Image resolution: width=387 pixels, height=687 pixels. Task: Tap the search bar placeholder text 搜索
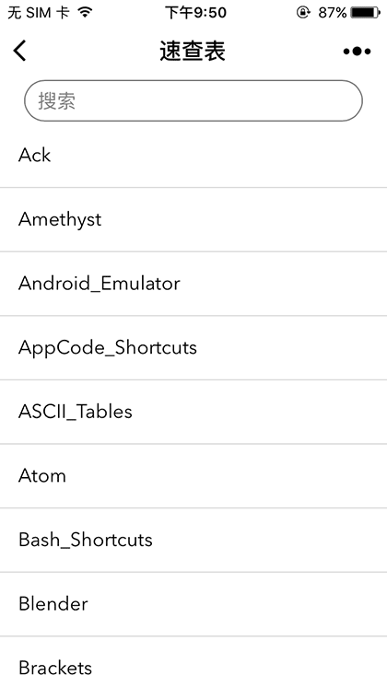(x=56, y=100)
